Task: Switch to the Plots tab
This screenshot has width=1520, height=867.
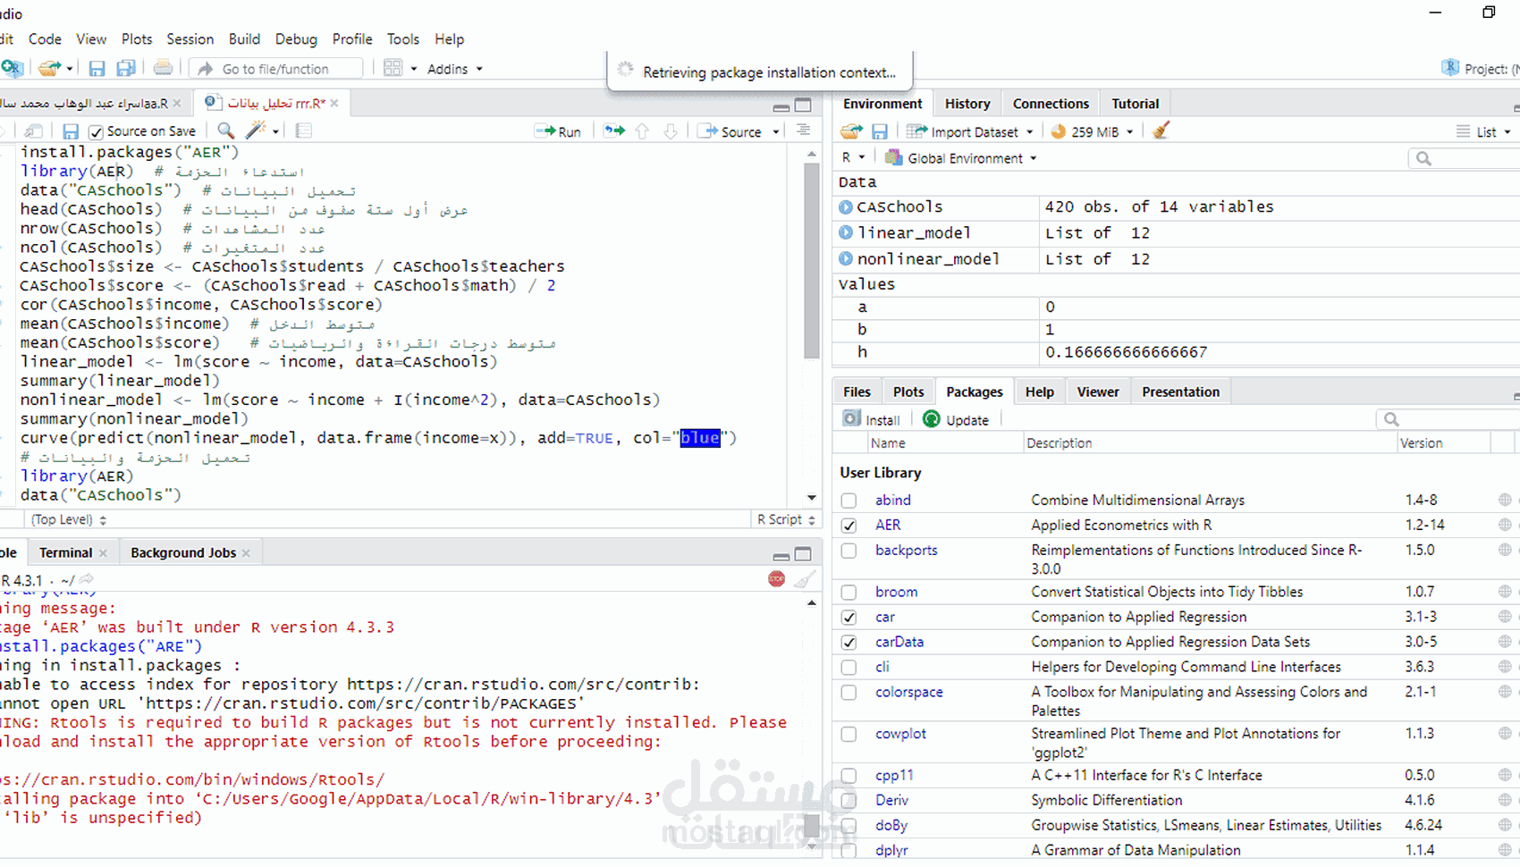Action: [x=908, y=391]
